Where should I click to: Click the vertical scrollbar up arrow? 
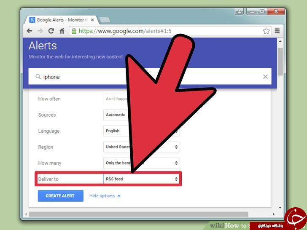(x=280, y=41)
